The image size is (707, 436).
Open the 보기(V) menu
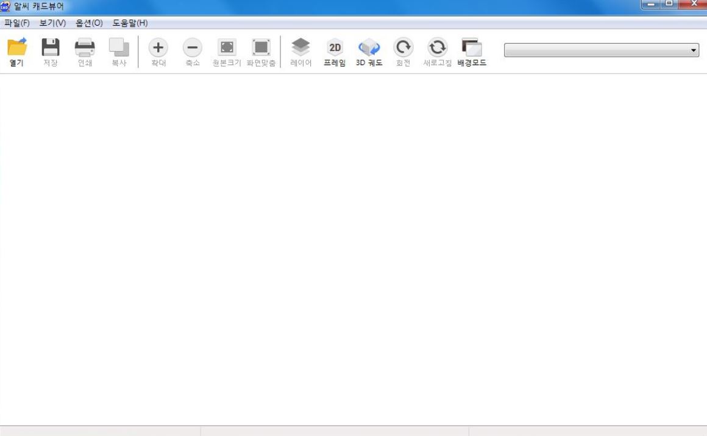(x=53, y=23)
